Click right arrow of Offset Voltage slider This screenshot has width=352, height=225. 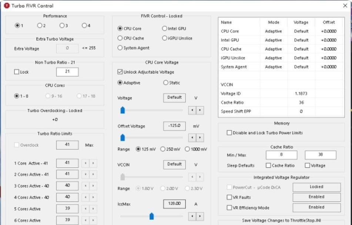pyautogui.click(x=200, y=138)
